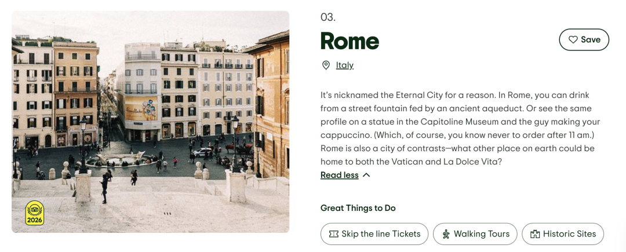Click the ticket icon in first chip
Screen dimensions: 626x252
pyautogui.click(x=333, y=234)
